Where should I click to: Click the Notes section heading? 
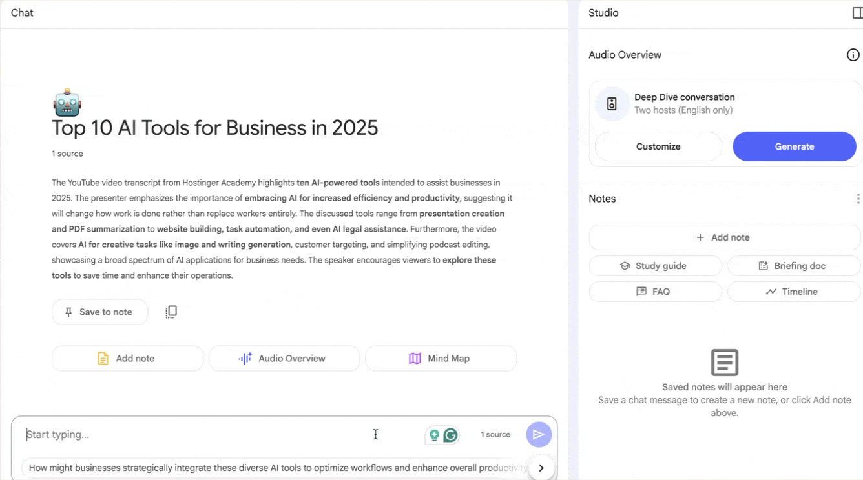tap(602, 199)
